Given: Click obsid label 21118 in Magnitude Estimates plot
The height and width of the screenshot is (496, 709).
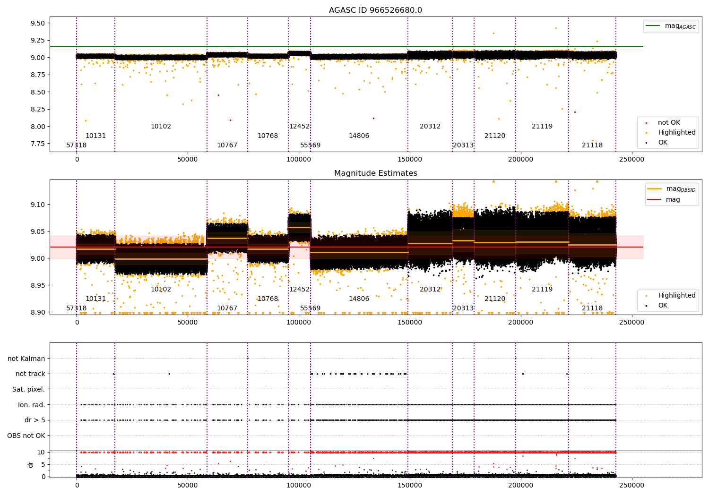Looking at the screenshot, I should click(592, 308).
